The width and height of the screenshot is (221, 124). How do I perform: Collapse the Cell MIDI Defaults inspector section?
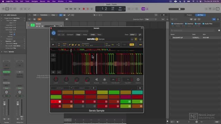[x=2, y=15]
